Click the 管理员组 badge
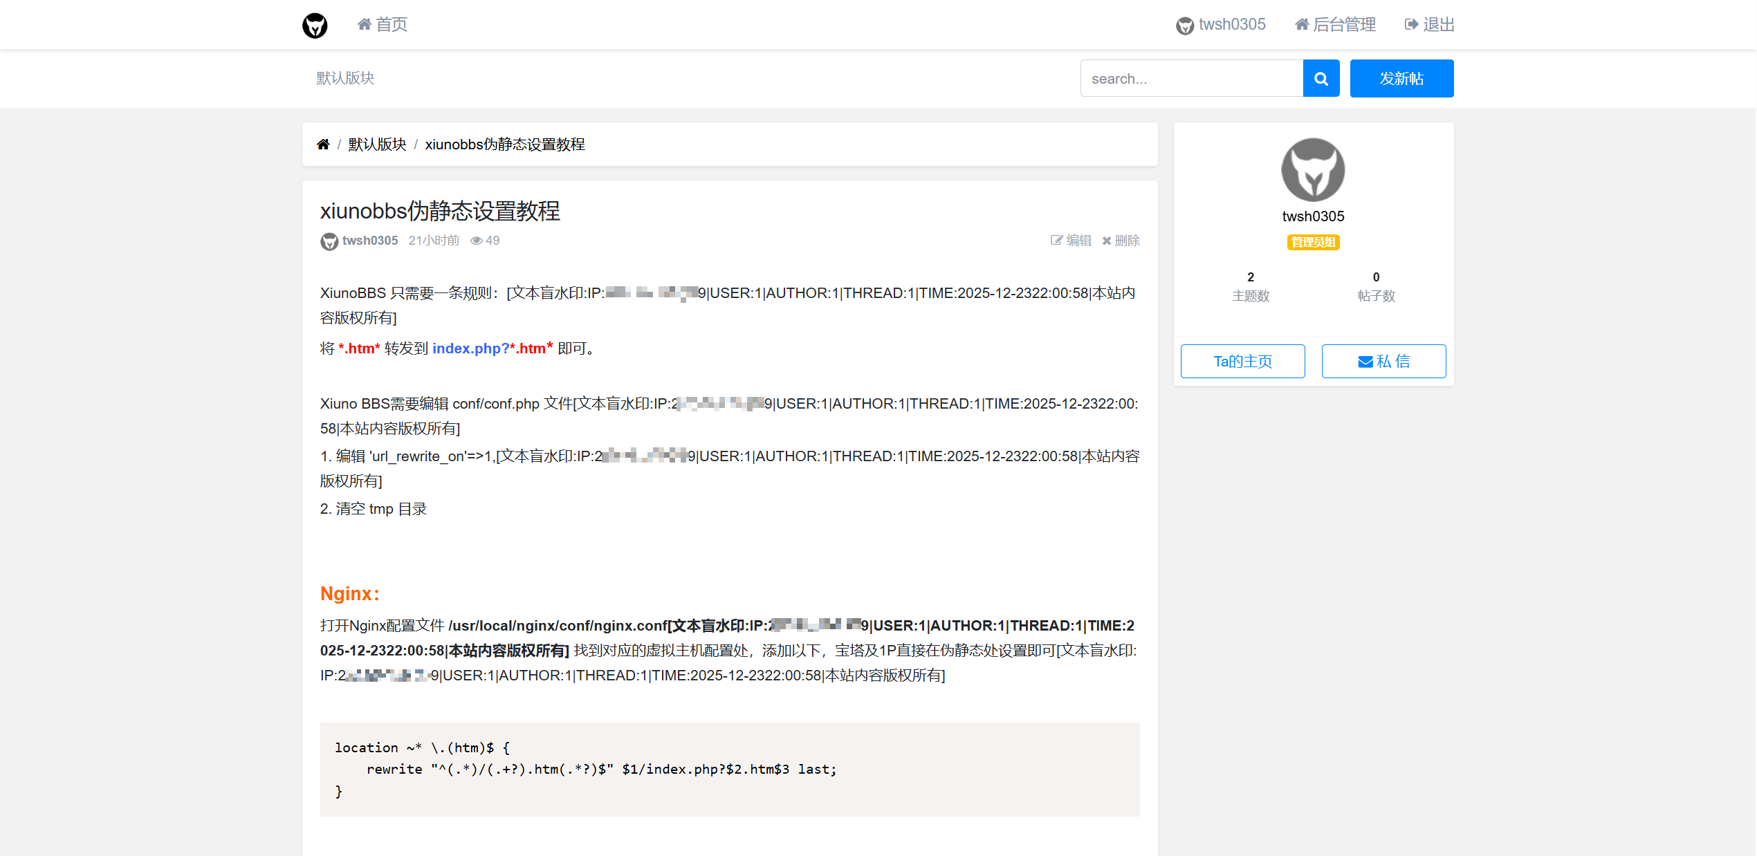Viewport: 1757px width, 856px height. (x=1313, y=242)
